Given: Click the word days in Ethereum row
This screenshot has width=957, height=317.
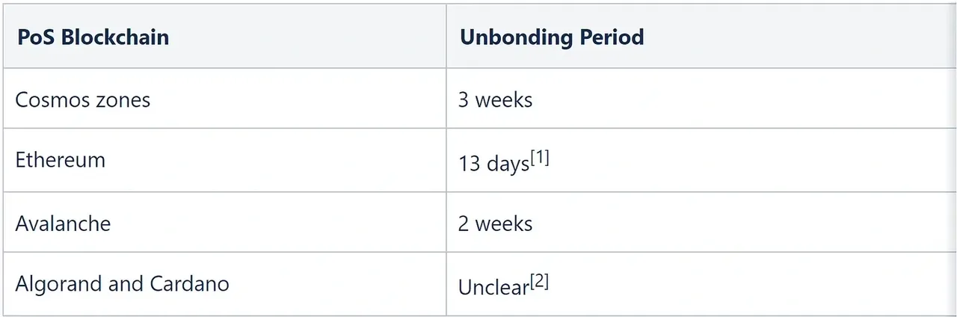Looking at the screenshot, I should 508,164.
